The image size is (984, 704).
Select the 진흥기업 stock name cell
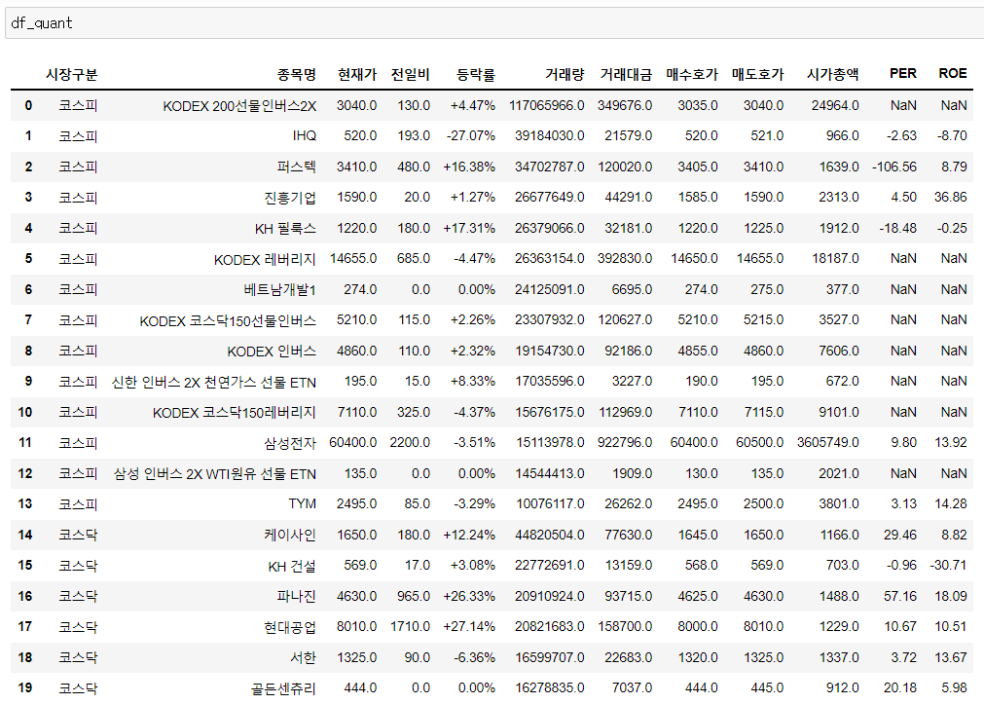click(x=290, y=198)
